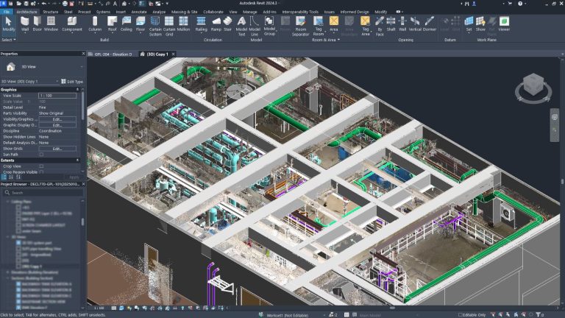
Task: Toggle the Crop View checkbox
Action: point(41,166)
